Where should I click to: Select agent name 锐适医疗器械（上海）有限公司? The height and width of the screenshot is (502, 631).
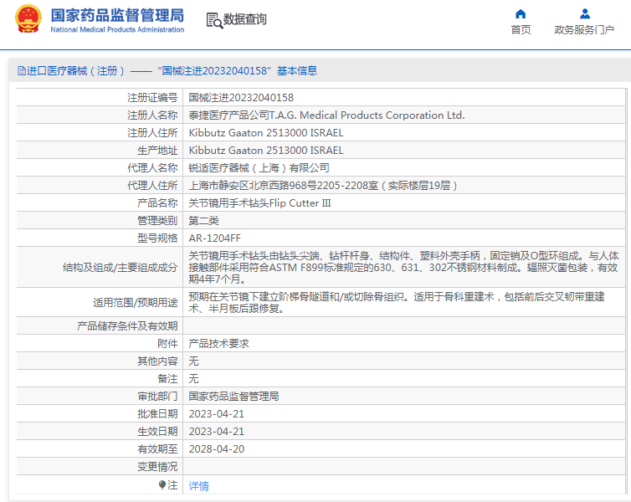(259, 167)
